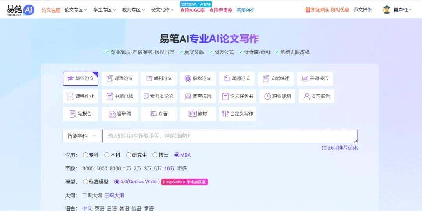Set word count to 5万

158,168
